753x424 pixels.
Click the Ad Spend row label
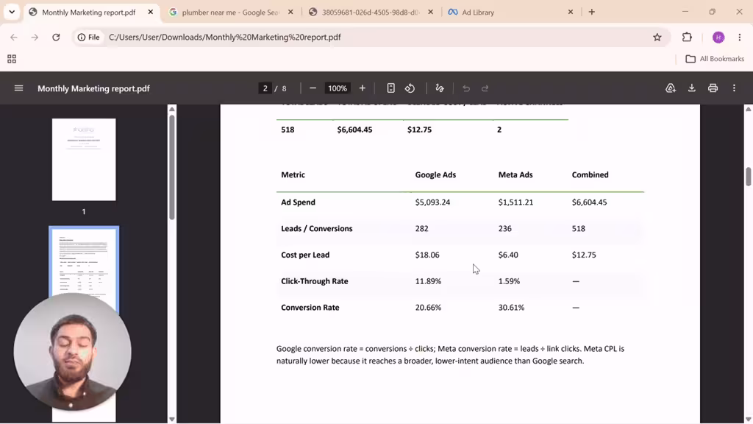click(x=299, y=202)
